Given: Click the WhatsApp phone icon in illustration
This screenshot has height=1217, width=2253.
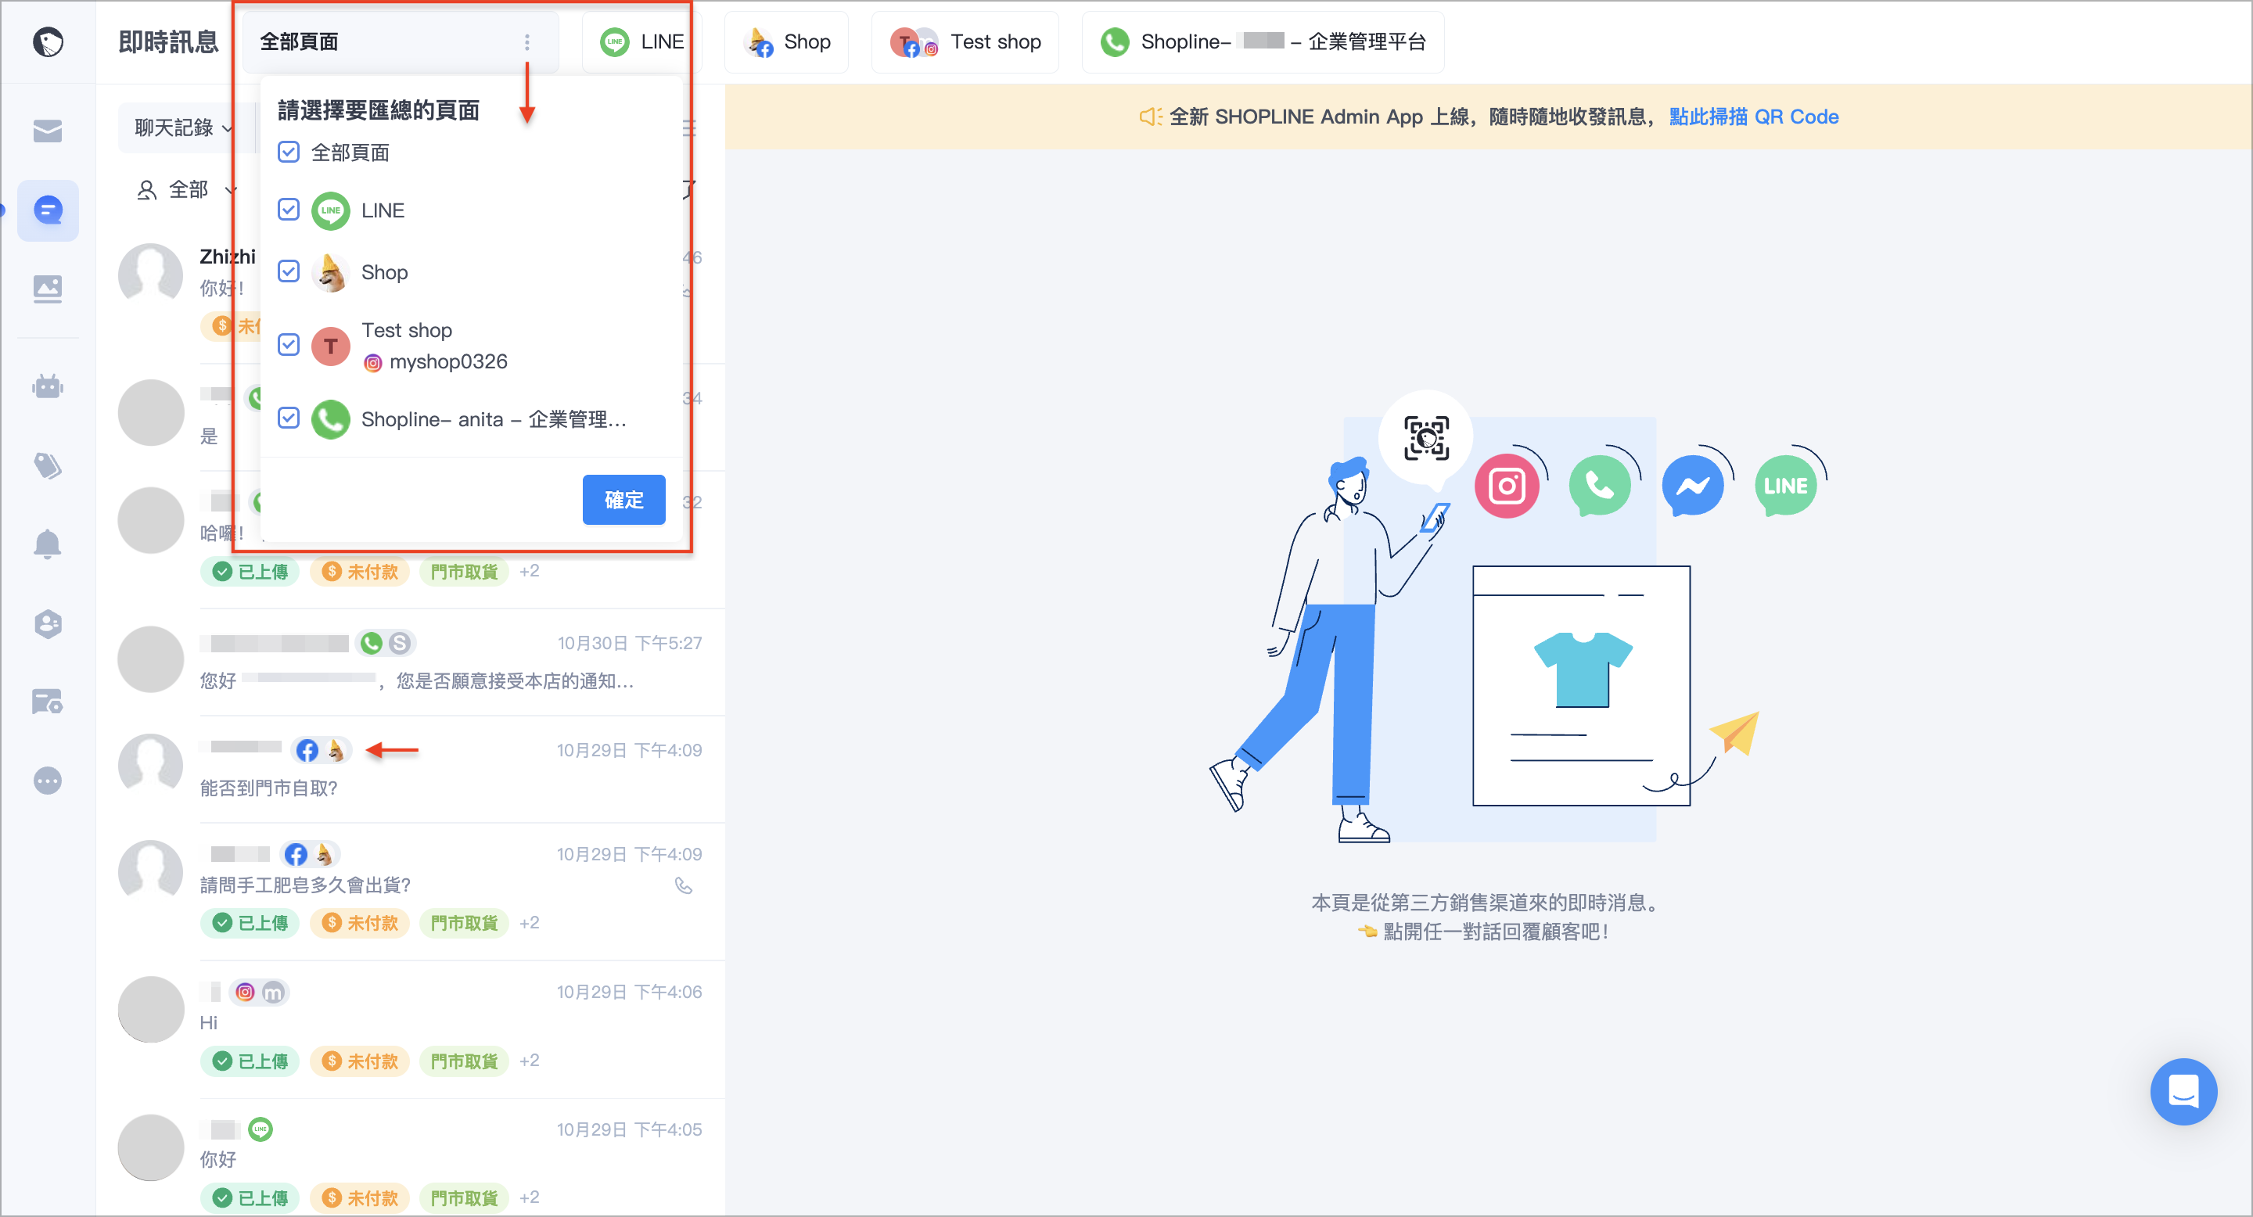Looking at the screenshot, I should coord(1600,486).
